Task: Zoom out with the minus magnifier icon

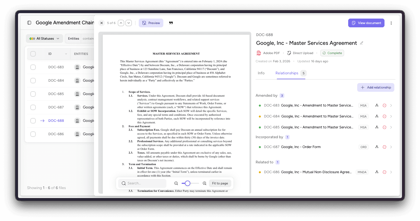Action: (176, 183)
